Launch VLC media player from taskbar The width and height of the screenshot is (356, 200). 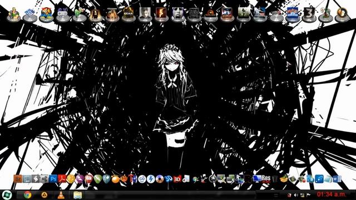point(61,195)
